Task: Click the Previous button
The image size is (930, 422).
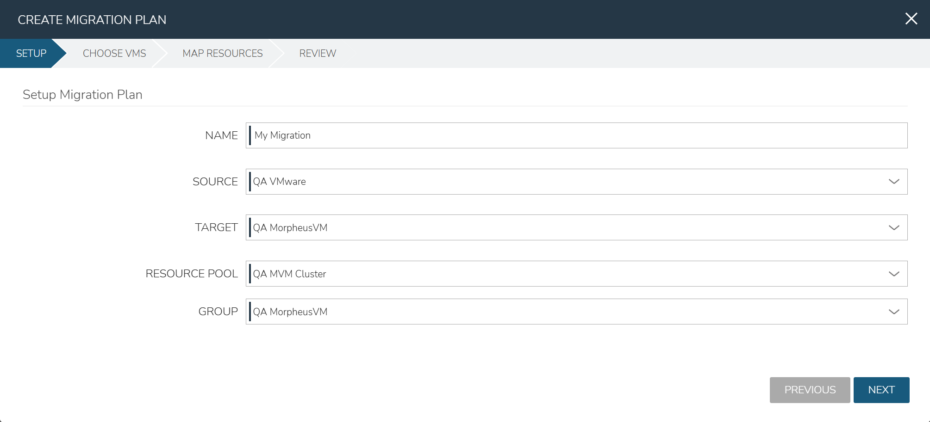Action: pyautogui.click(x=810, y=390)
